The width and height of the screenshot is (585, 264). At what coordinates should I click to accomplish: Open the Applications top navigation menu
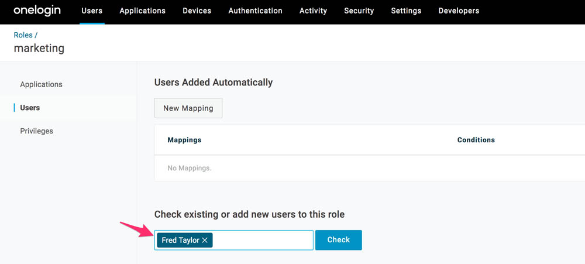[143, 11]
